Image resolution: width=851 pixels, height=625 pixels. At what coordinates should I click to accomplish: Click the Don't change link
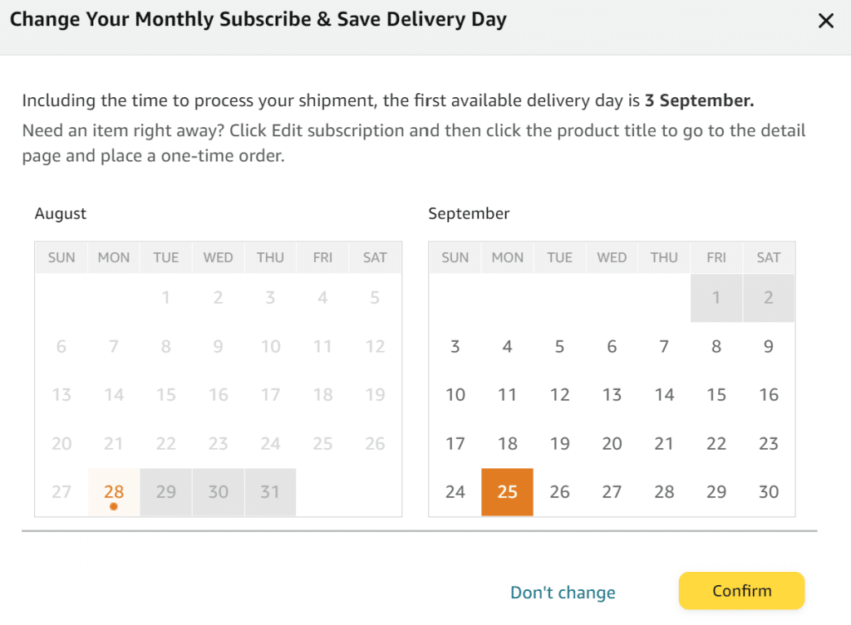coord(563,592)
